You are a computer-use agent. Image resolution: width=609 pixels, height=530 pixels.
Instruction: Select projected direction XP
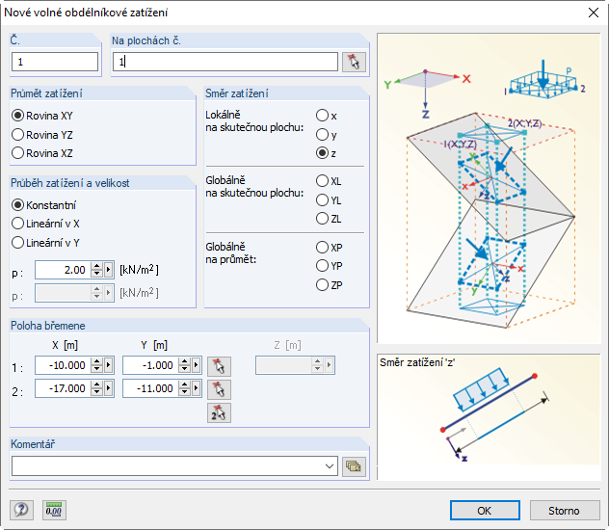330,248
